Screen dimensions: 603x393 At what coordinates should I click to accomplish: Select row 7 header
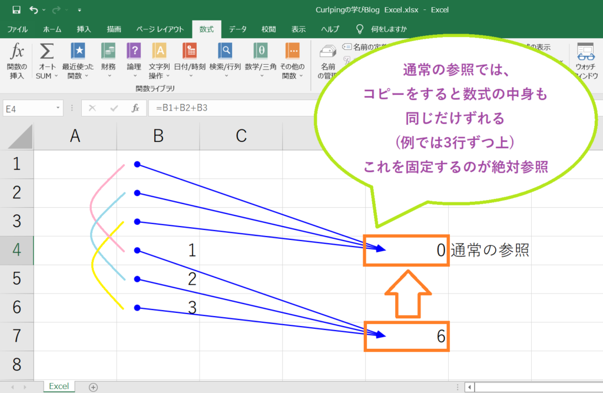click(x=16, y=336)
